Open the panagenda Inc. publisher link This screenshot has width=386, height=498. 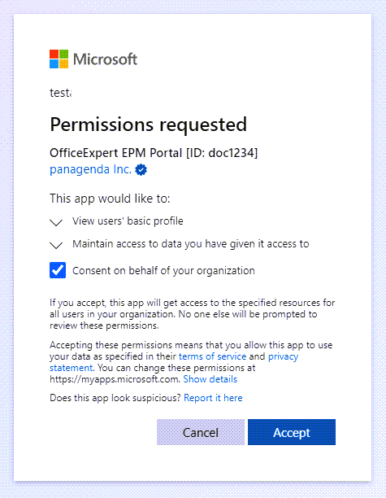[90, 169]
